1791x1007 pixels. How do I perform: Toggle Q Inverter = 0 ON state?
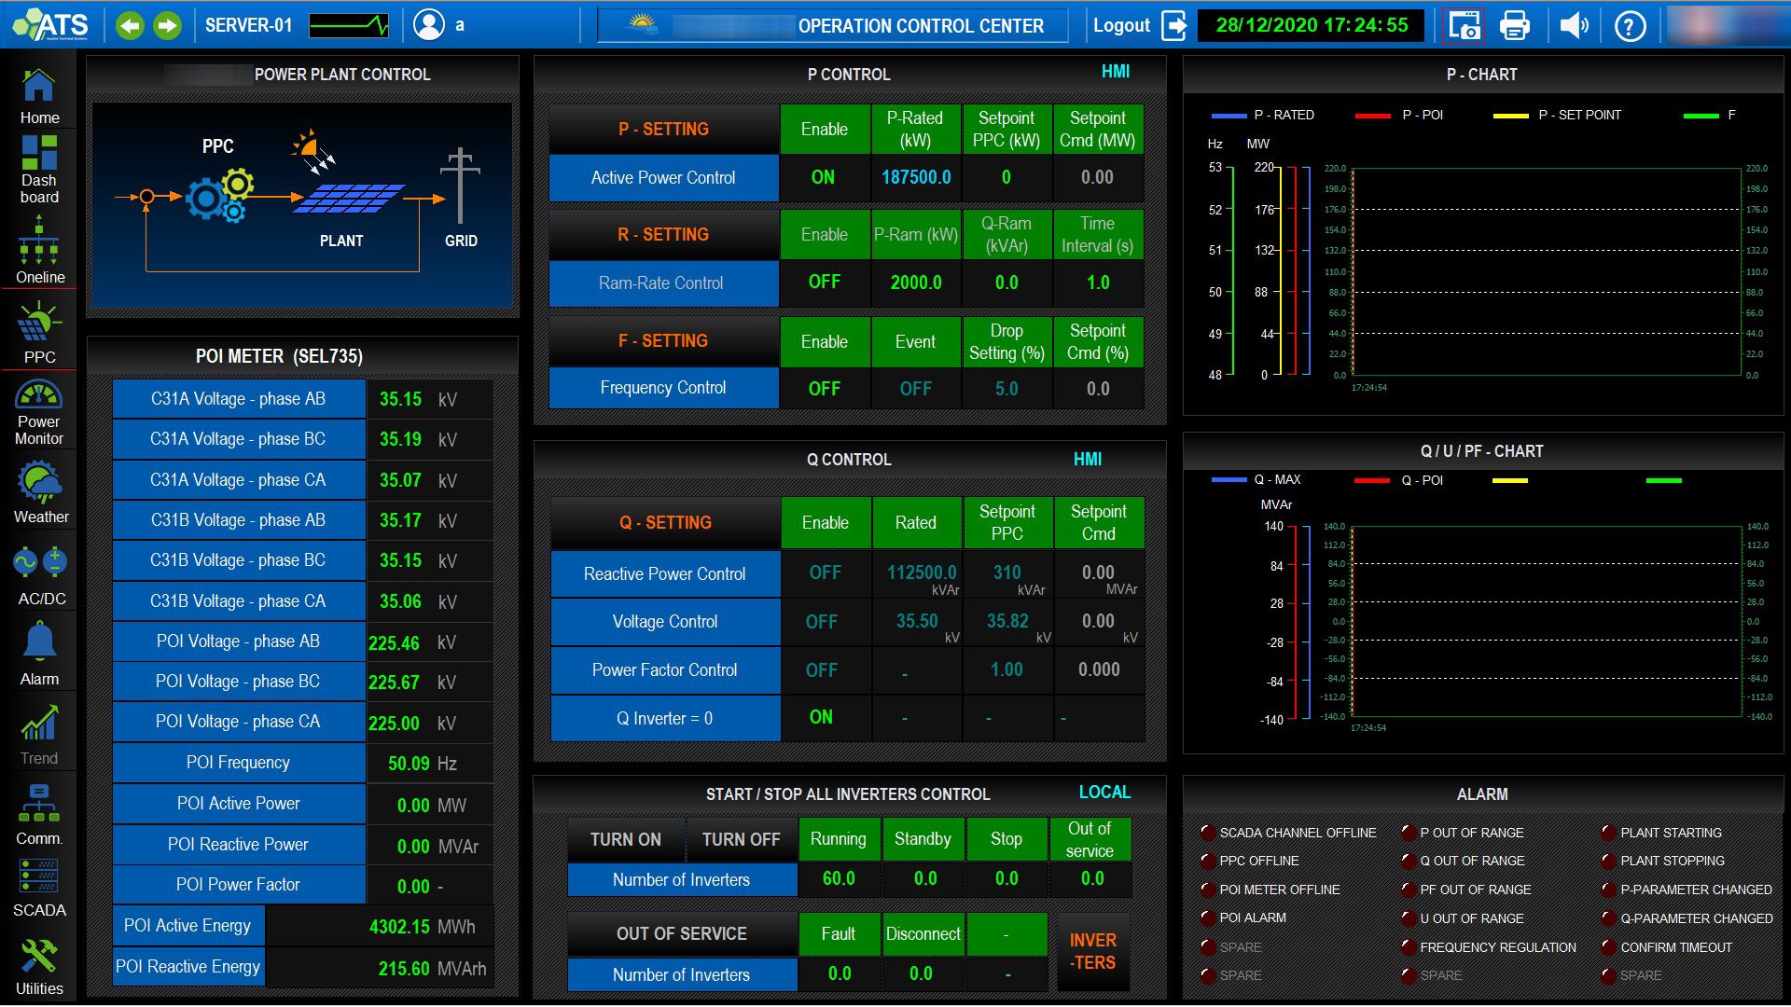pyautogui.click(x=821, y=718)
